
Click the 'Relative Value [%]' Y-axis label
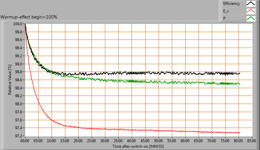10,80
